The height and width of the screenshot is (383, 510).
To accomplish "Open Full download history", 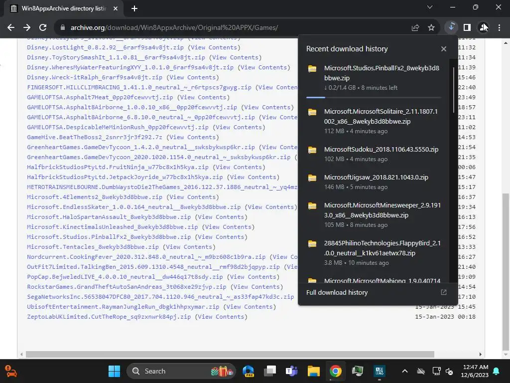I will [337, 292].
